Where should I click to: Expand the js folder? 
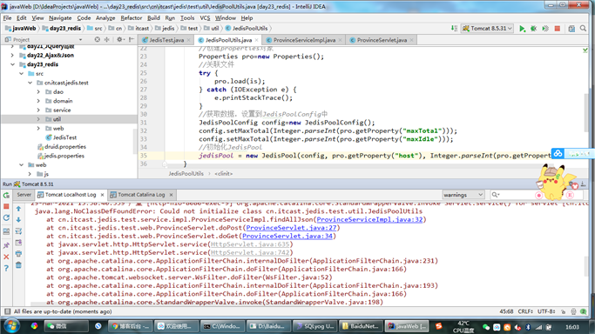pos(30,174)
